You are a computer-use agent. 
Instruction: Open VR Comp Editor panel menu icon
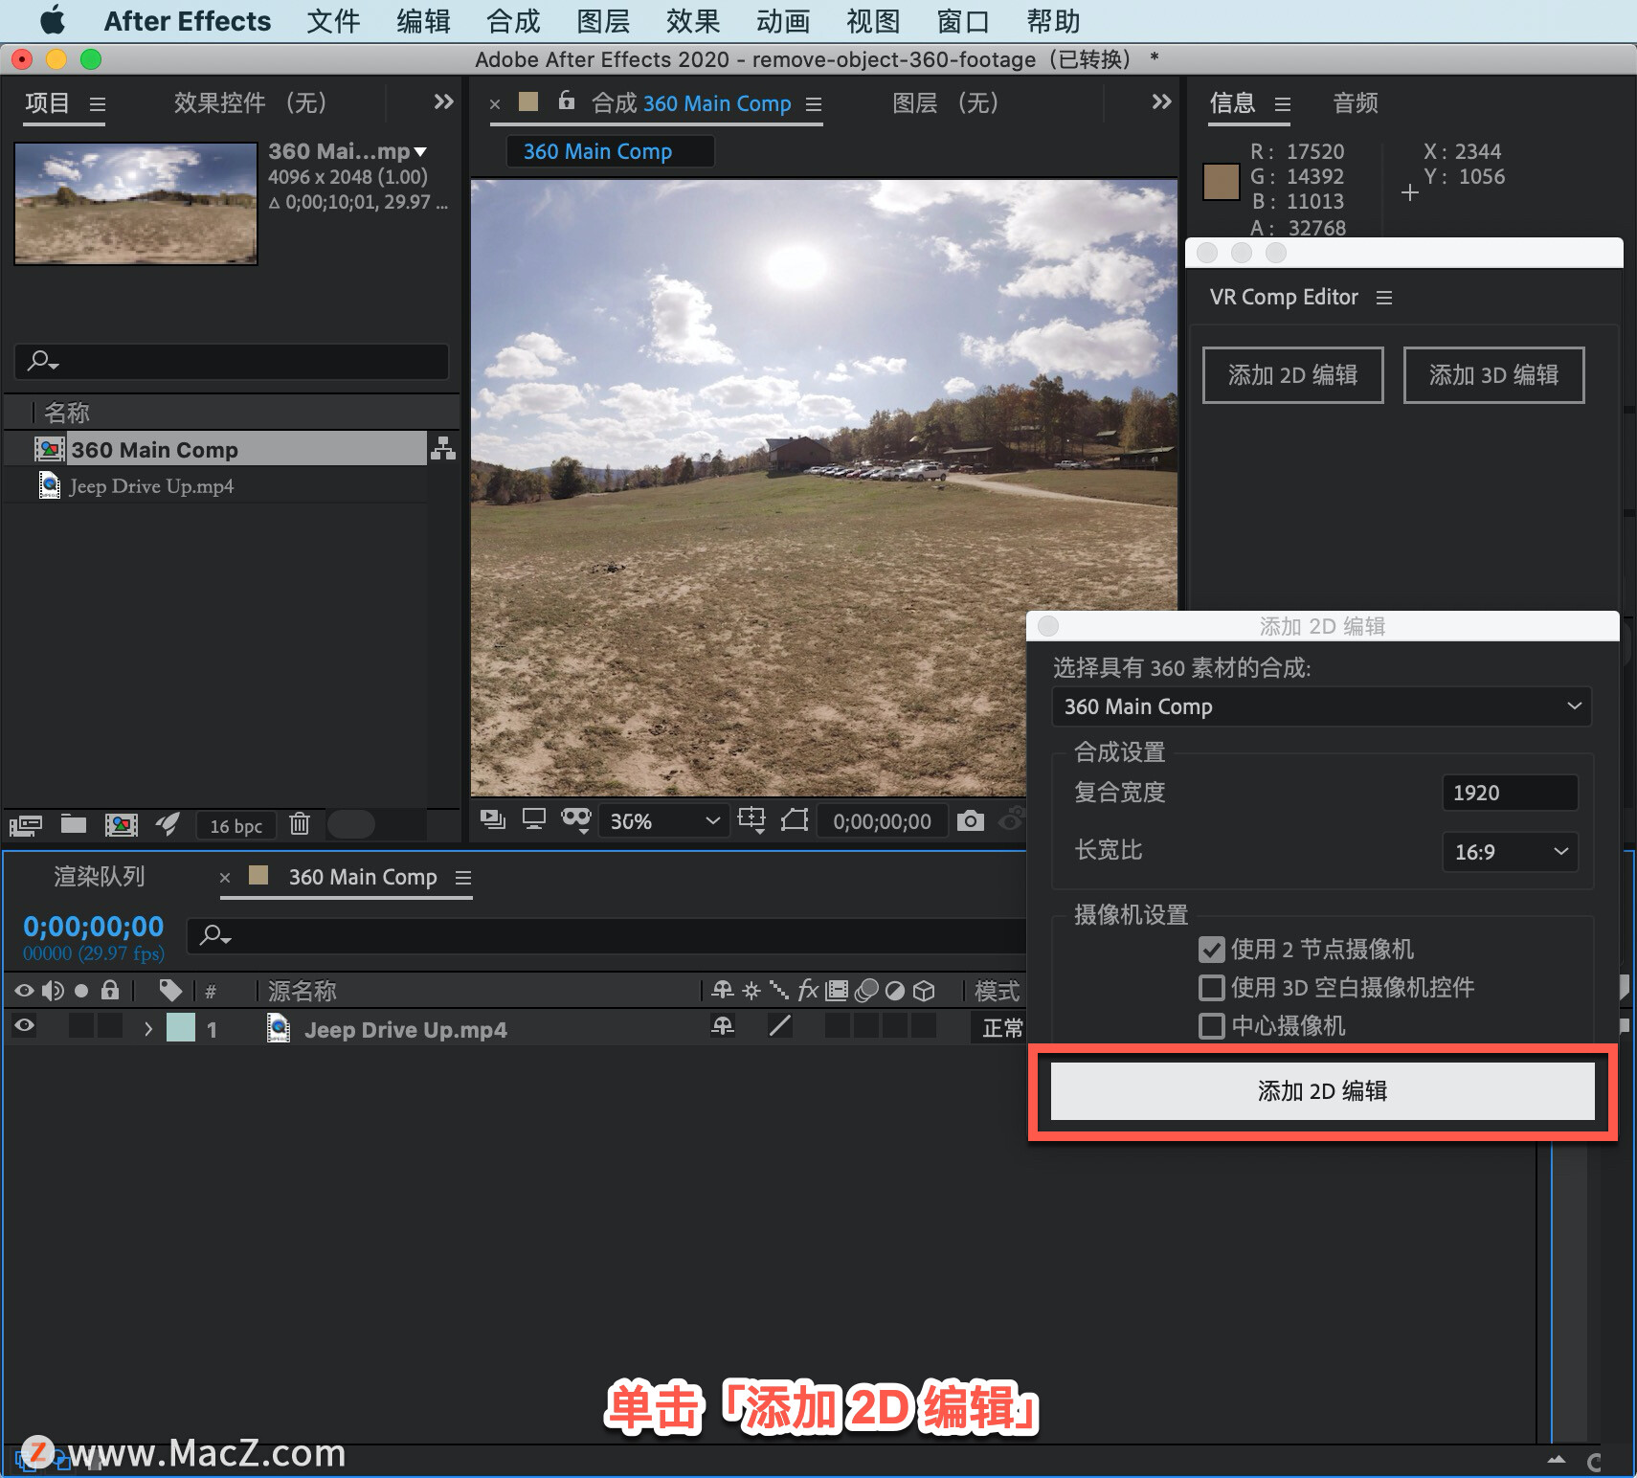[x=1383, y=298]
